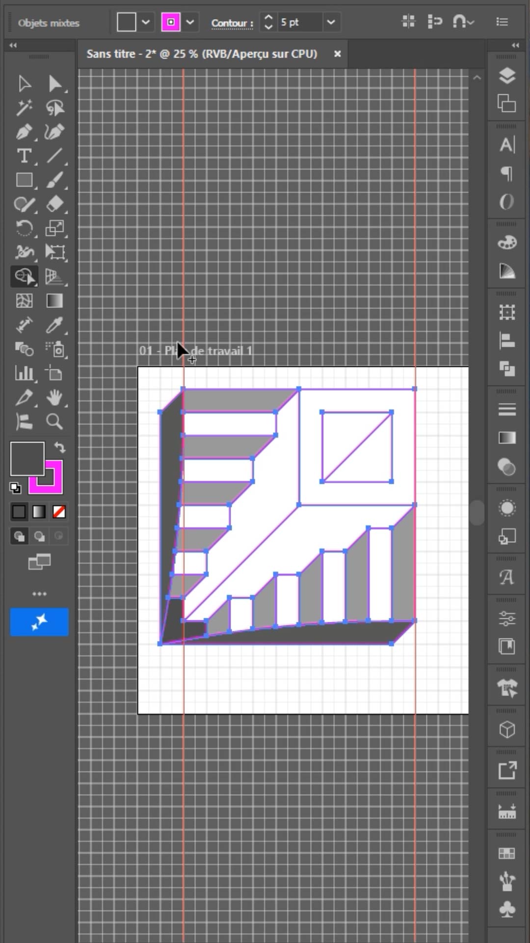Apply solid Color mode button
This screenshot has width=530, height=943.
19,512
